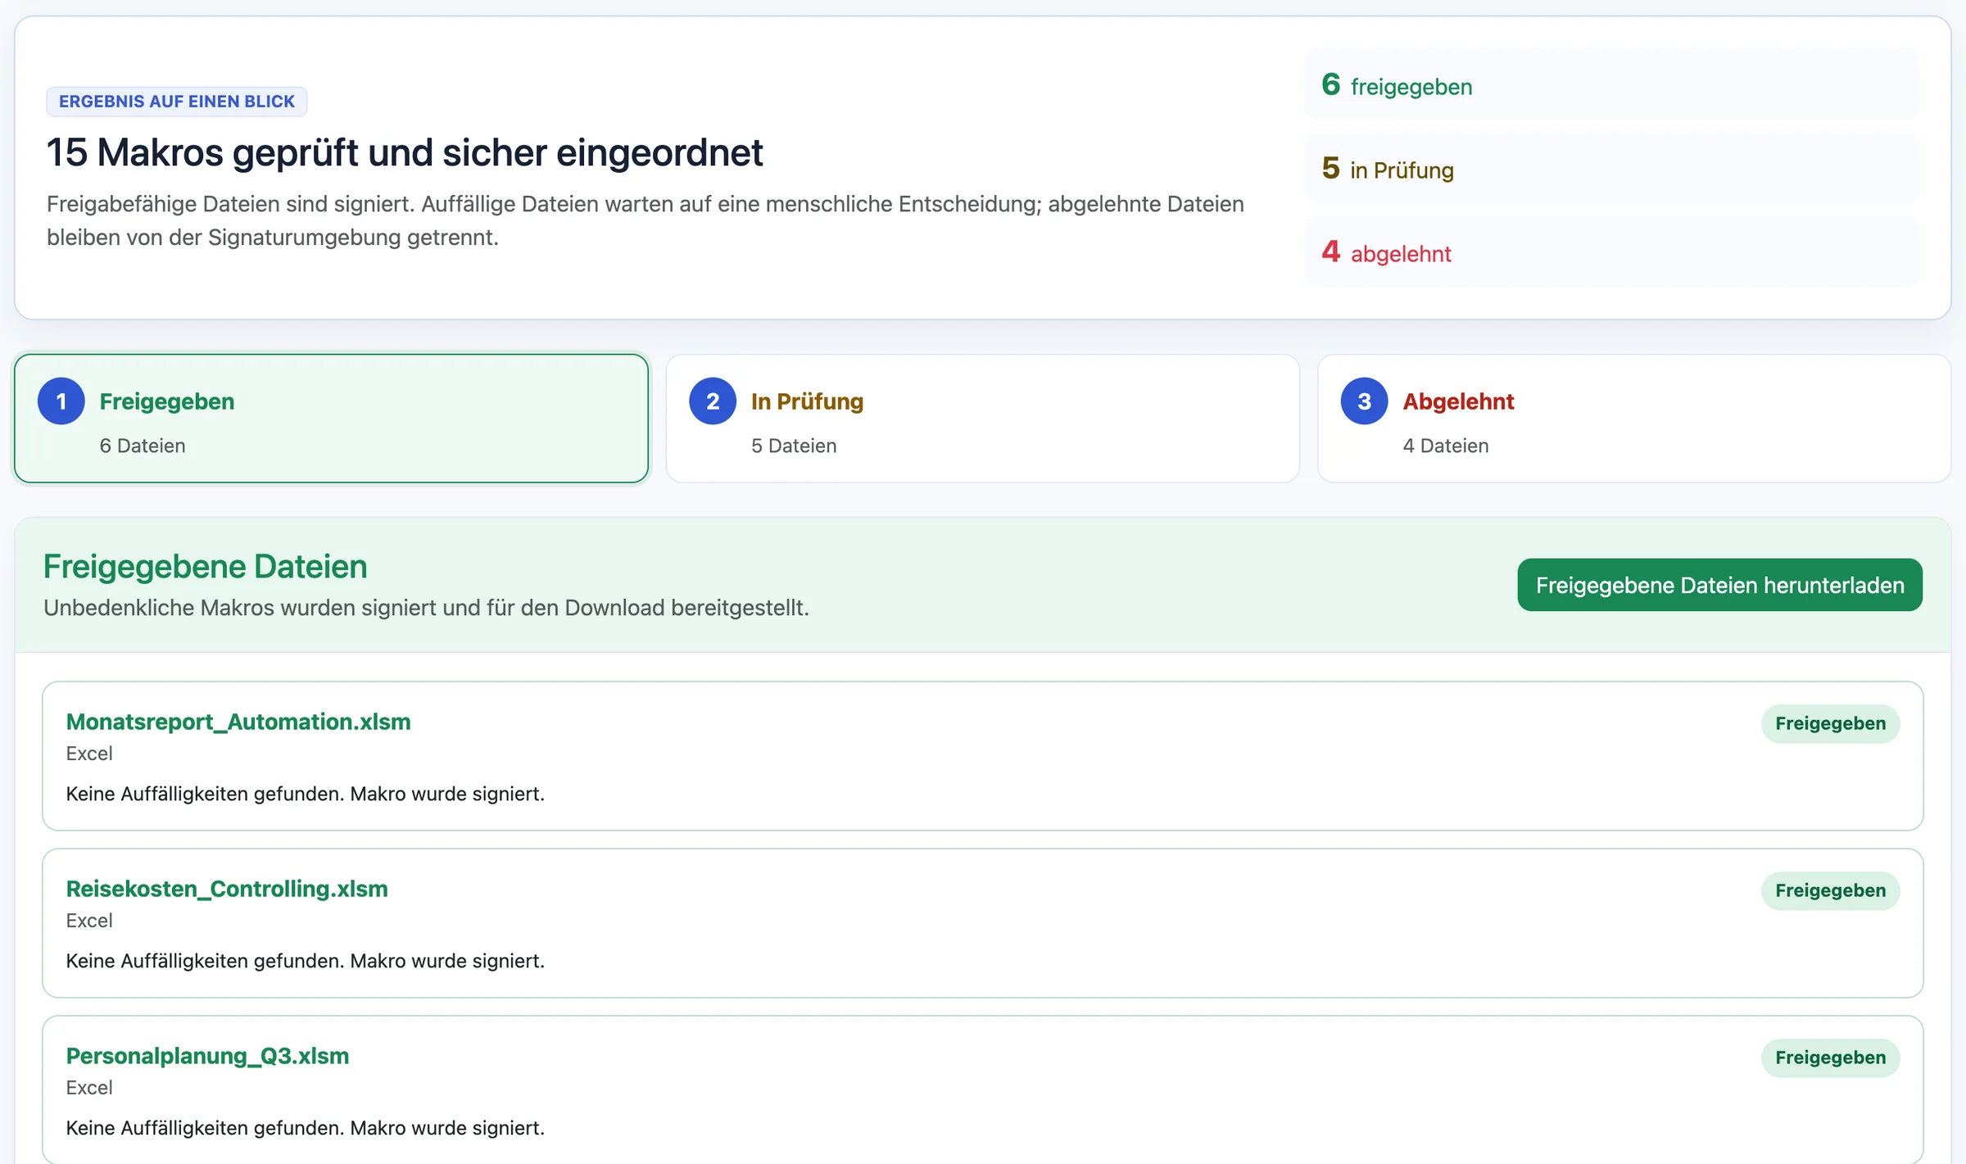Click 'Excel' label under Monatsreport_Automation.xlsm
This screenshot has height=1164, width=1966.
89,754
